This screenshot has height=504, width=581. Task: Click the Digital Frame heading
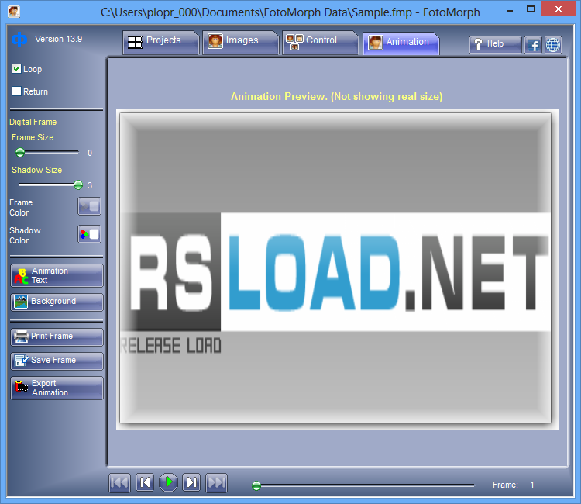33,122
